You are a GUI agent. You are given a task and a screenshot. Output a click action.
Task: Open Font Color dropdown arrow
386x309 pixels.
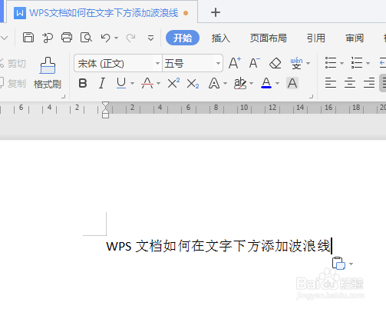tap(277, 84)
